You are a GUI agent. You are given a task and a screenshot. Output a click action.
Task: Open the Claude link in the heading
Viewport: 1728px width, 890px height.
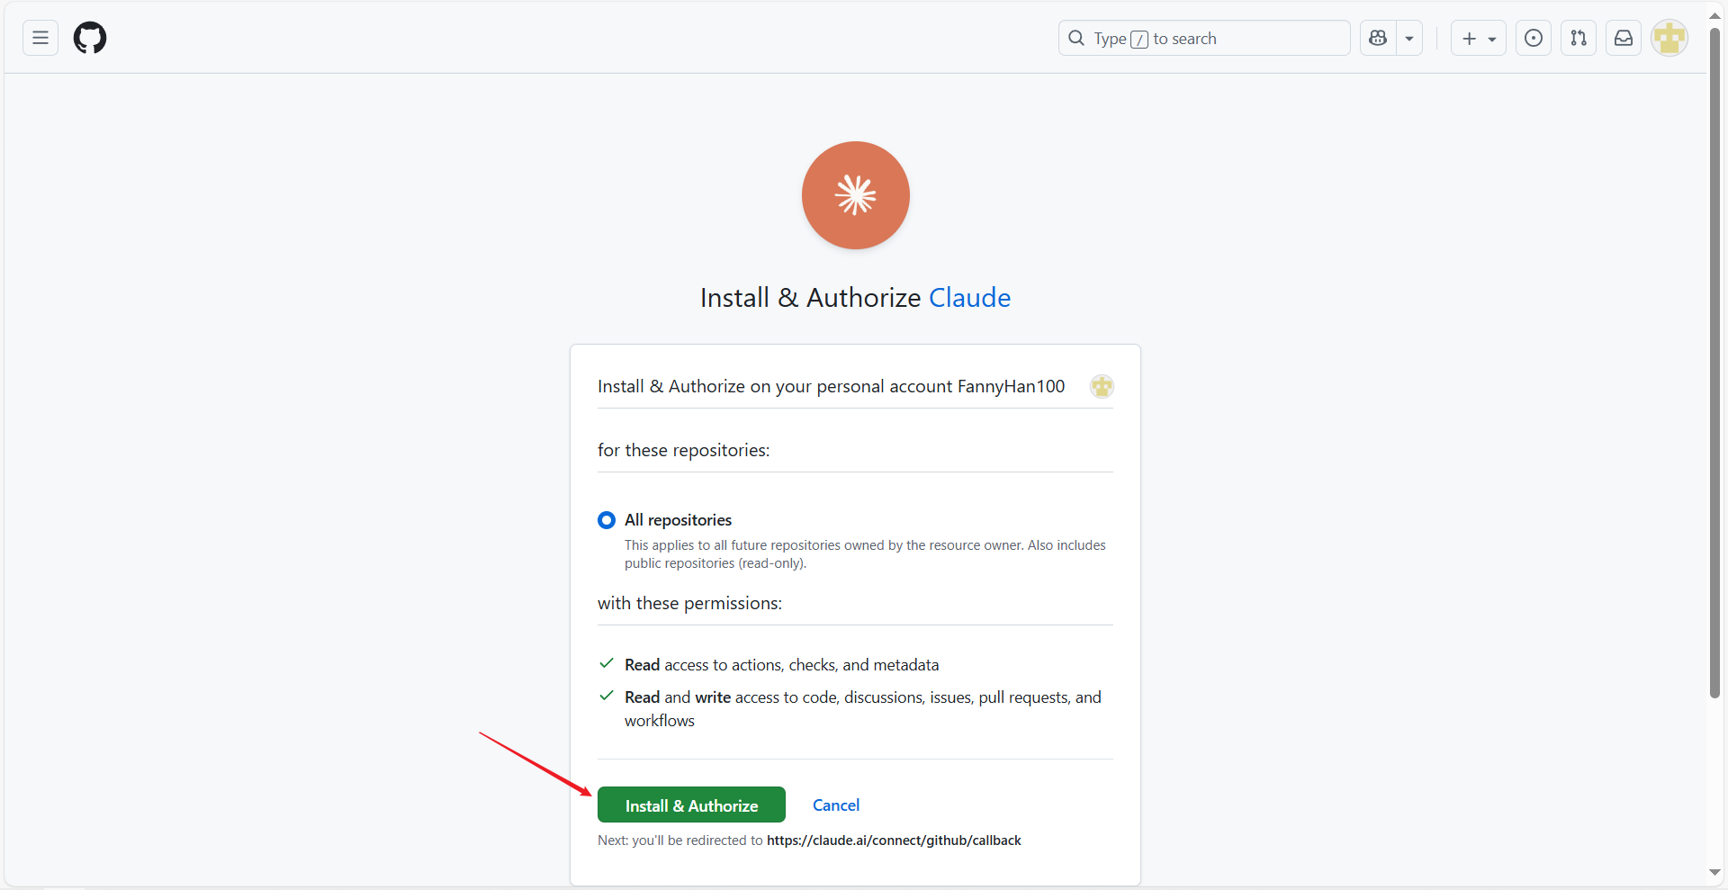coord(969,298)
